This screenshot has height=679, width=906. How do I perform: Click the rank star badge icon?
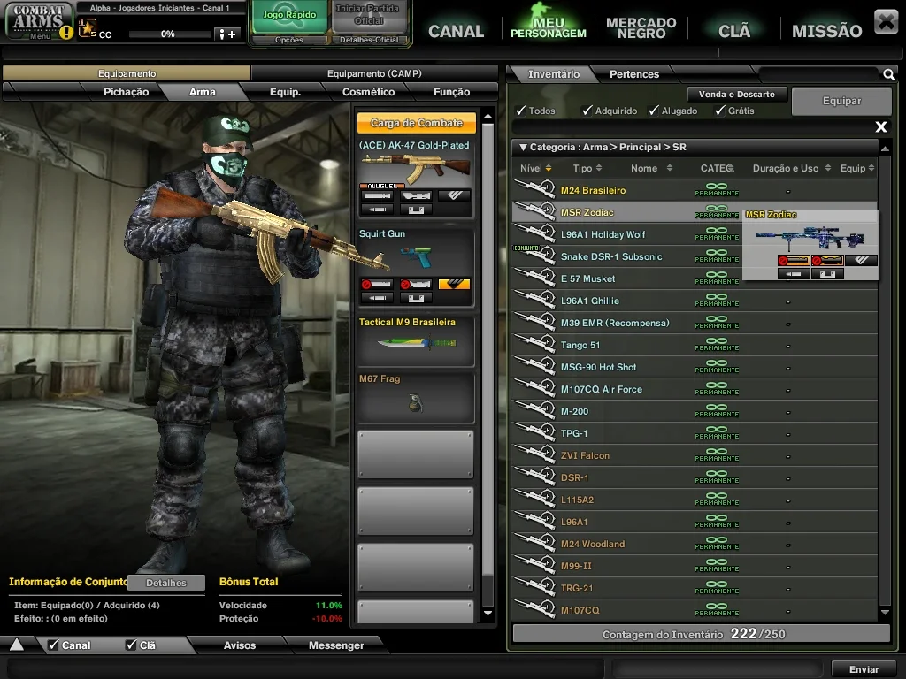88,27
